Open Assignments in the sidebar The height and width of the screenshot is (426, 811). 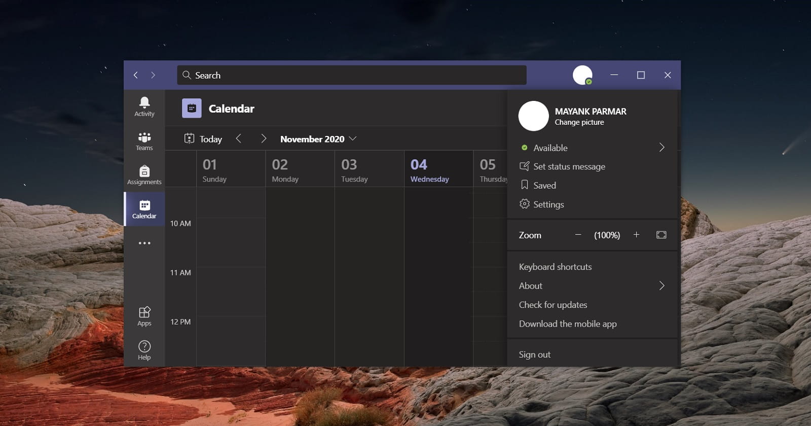point(144,175)
